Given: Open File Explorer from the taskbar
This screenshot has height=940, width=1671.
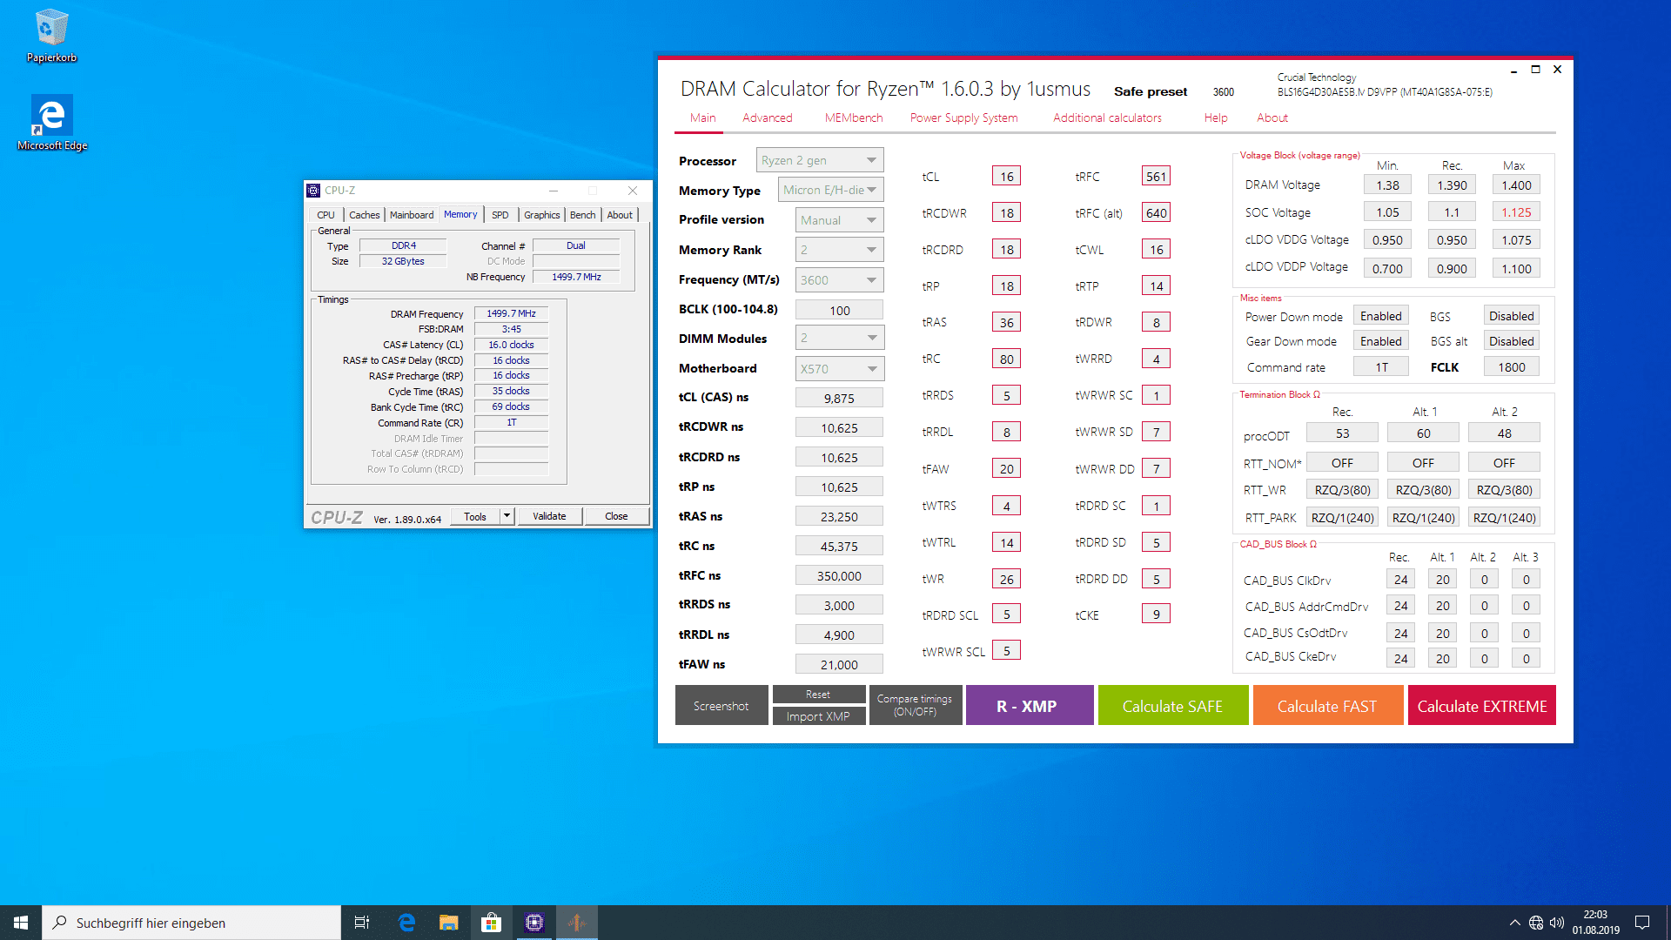Looking at the screenshot, I should [x=448, y=923].
